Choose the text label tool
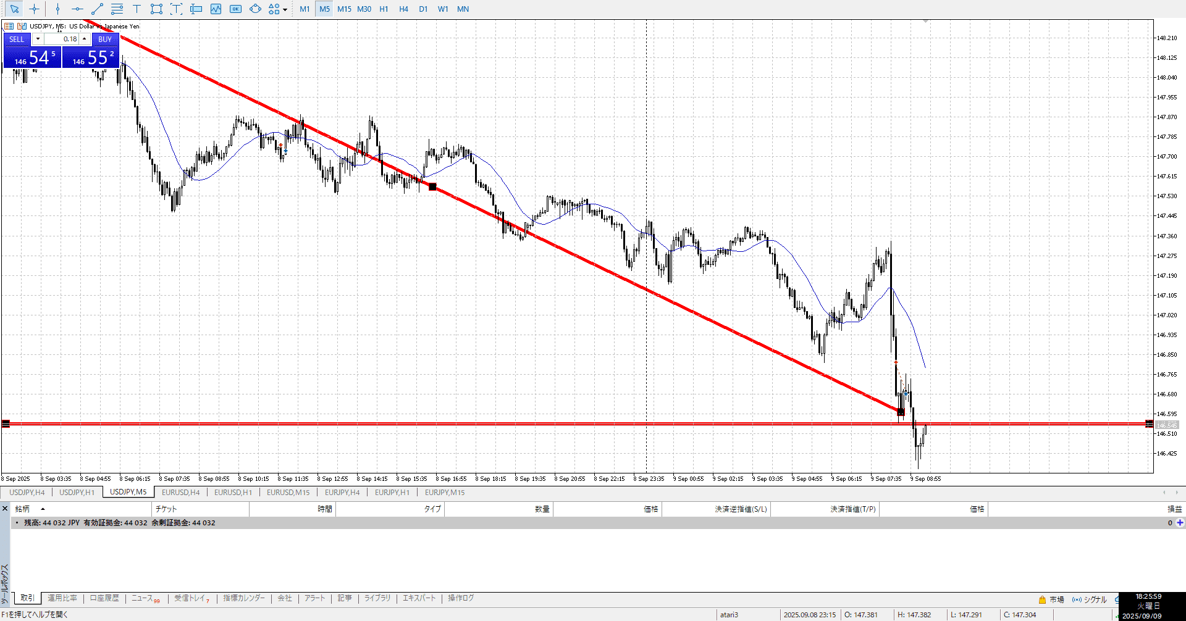The image size is (1186, 621). pyautogui.click(x=137, y=9)
